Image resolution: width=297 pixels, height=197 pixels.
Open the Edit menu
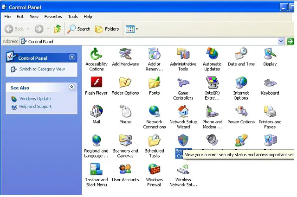click(20, 17)
